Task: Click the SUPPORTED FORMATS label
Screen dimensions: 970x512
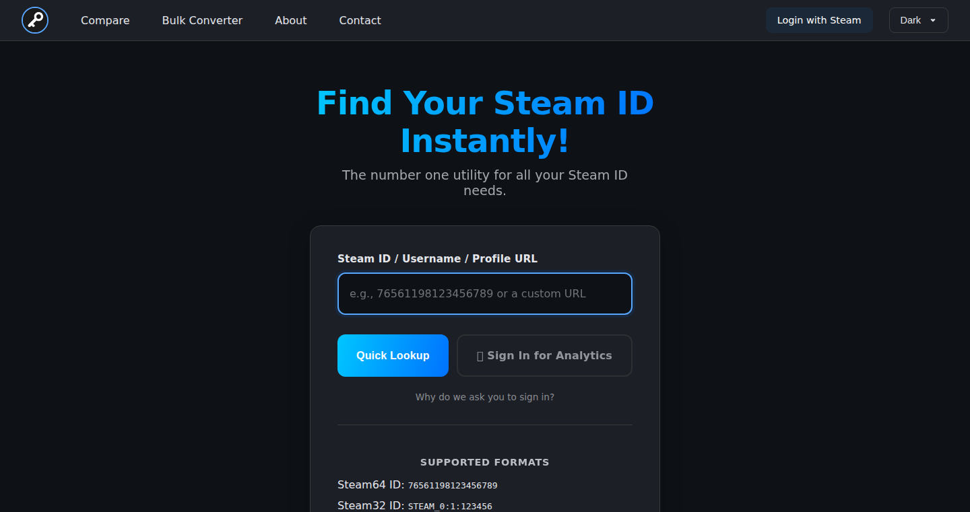Action: [x=485, y=462]
